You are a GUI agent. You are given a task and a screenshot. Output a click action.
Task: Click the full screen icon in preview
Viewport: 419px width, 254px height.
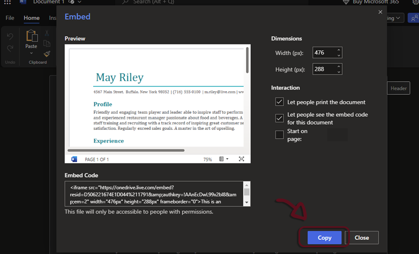coord(241,159)
